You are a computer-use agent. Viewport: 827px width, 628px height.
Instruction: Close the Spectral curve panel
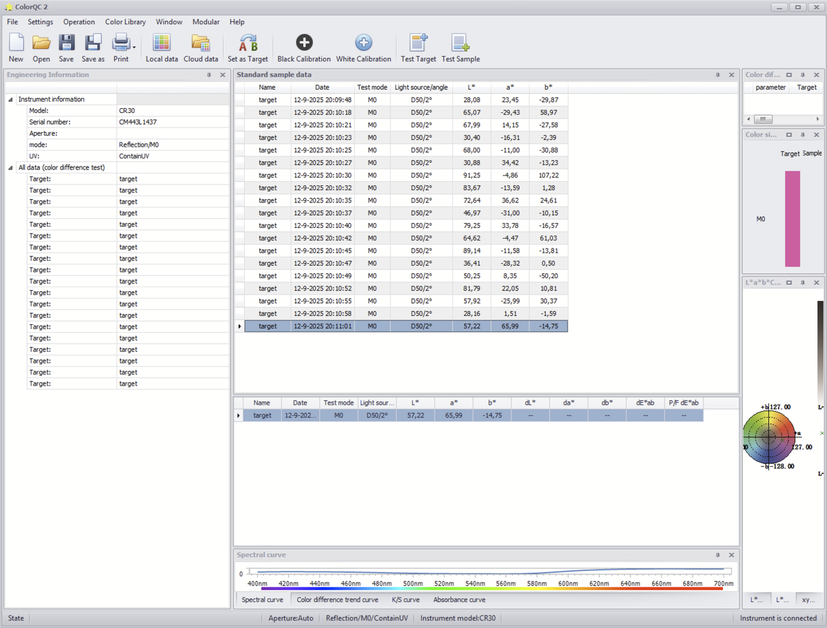[x=731, y=555]
